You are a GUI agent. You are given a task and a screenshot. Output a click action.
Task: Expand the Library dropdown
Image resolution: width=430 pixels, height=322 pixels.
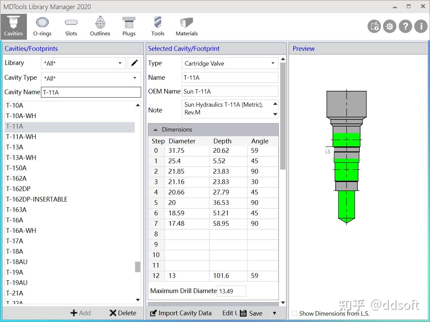pyautogui.click(x=83, y=63)
